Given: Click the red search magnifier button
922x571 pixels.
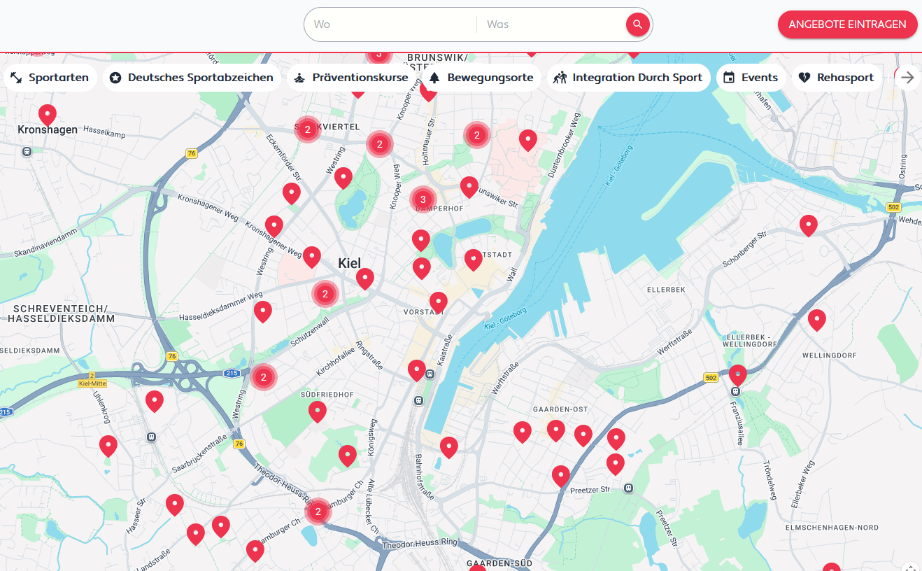Looking at the screenshot, I should click(637, 24).
